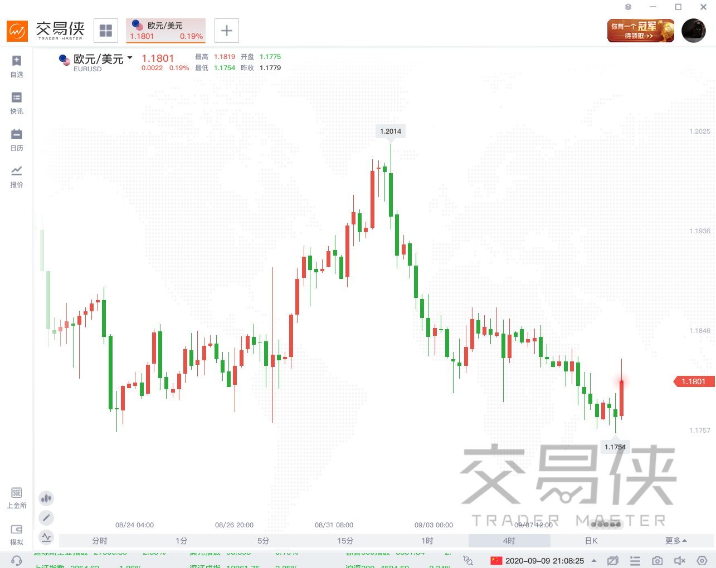716x568 pixels.
Task: Open the 模拟 simulation sidebar icon
Action: [17, 534]
